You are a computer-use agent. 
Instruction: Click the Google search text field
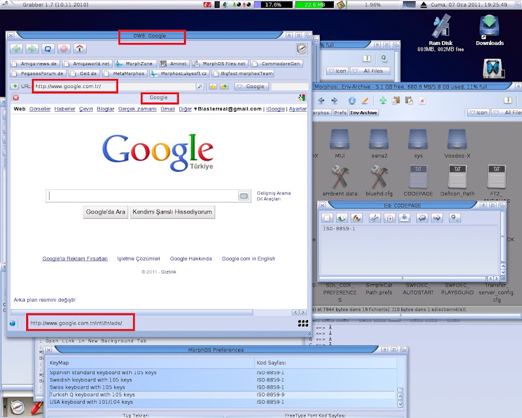click(x=143, y=196)
